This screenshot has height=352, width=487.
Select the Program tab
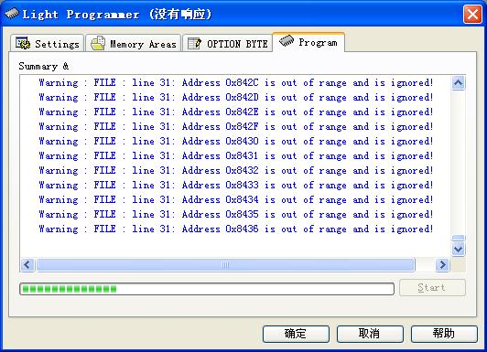[x=308, y=42]
